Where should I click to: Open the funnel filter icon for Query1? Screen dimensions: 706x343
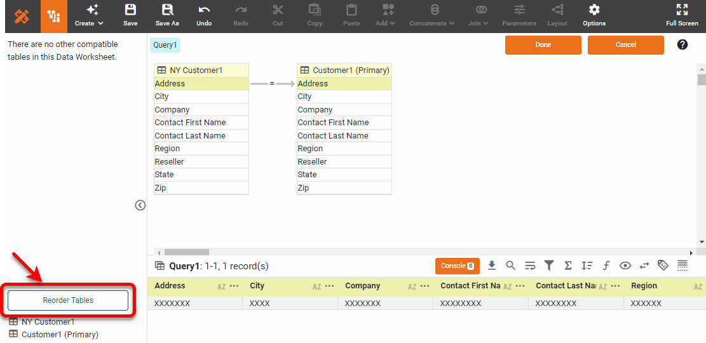click(549, 266)
